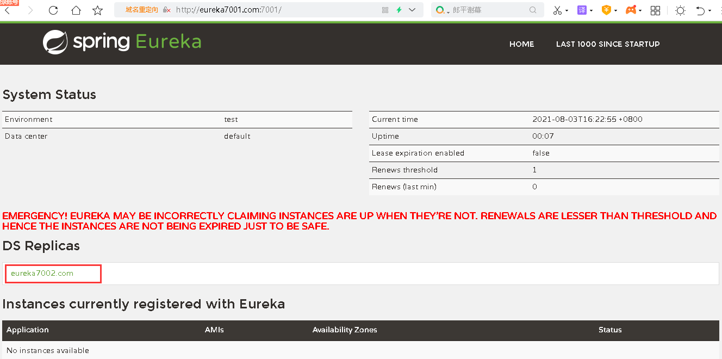
Task: Click the broken lock security icon
Action: coord(166,10)
